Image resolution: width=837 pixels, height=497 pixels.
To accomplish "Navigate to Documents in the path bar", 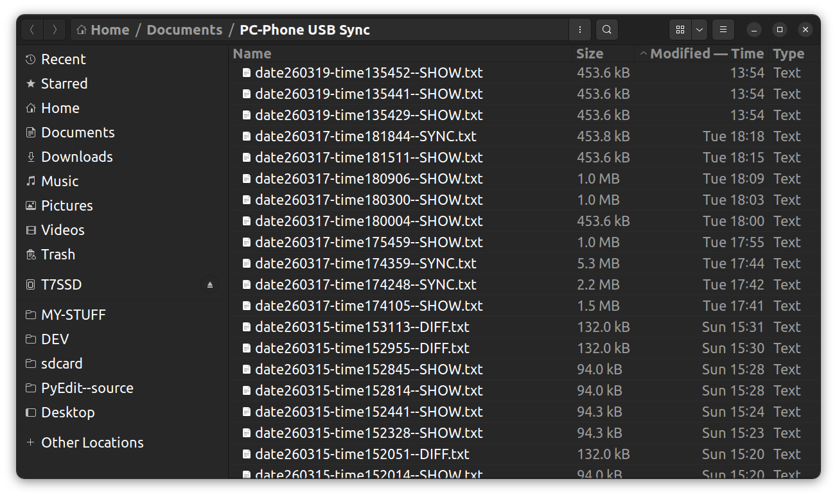I will point(184,30).
